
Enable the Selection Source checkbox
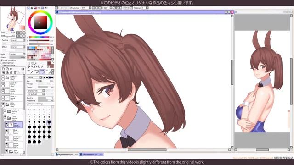click(2, 65)
